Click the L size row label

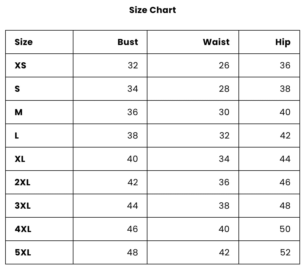coord(17,136)
